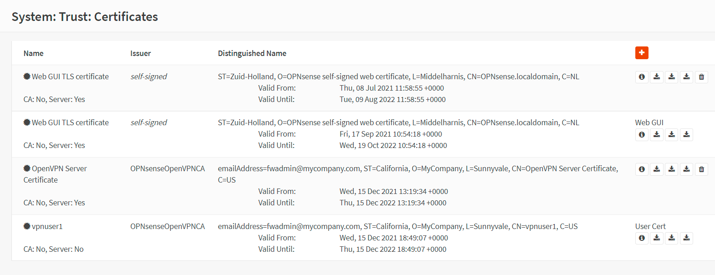Viewport: 715px width, 275px height.
Task: Delete the OpenVPN Server Certificate
Action: pyautogui.click(x=701, y=169)
